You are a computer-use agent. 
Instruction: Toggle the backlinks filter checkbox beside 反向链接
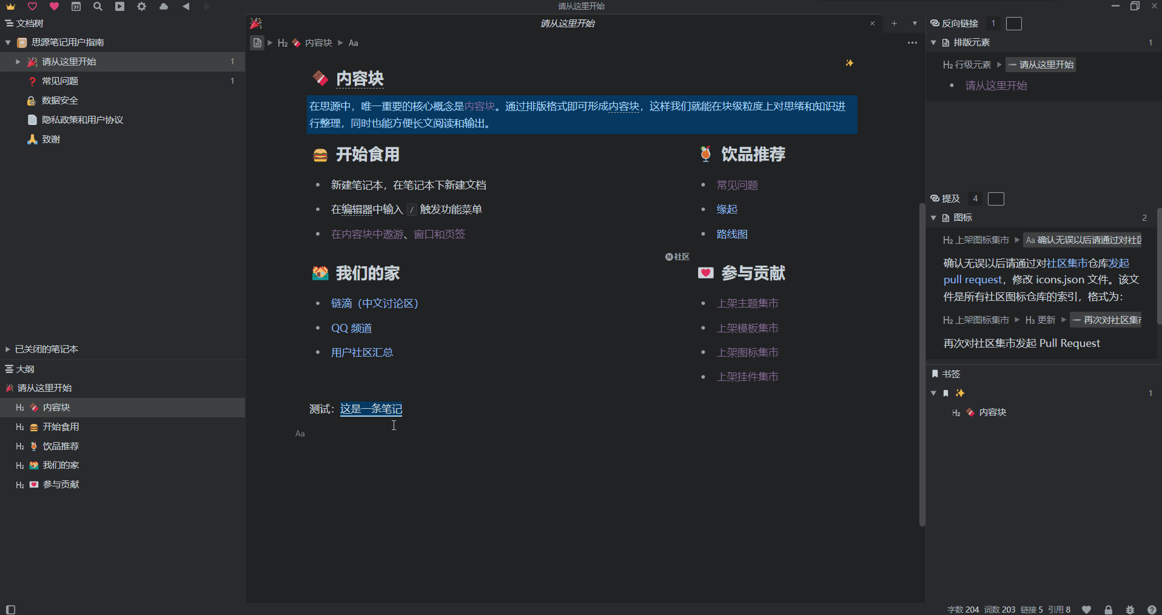1013,23
